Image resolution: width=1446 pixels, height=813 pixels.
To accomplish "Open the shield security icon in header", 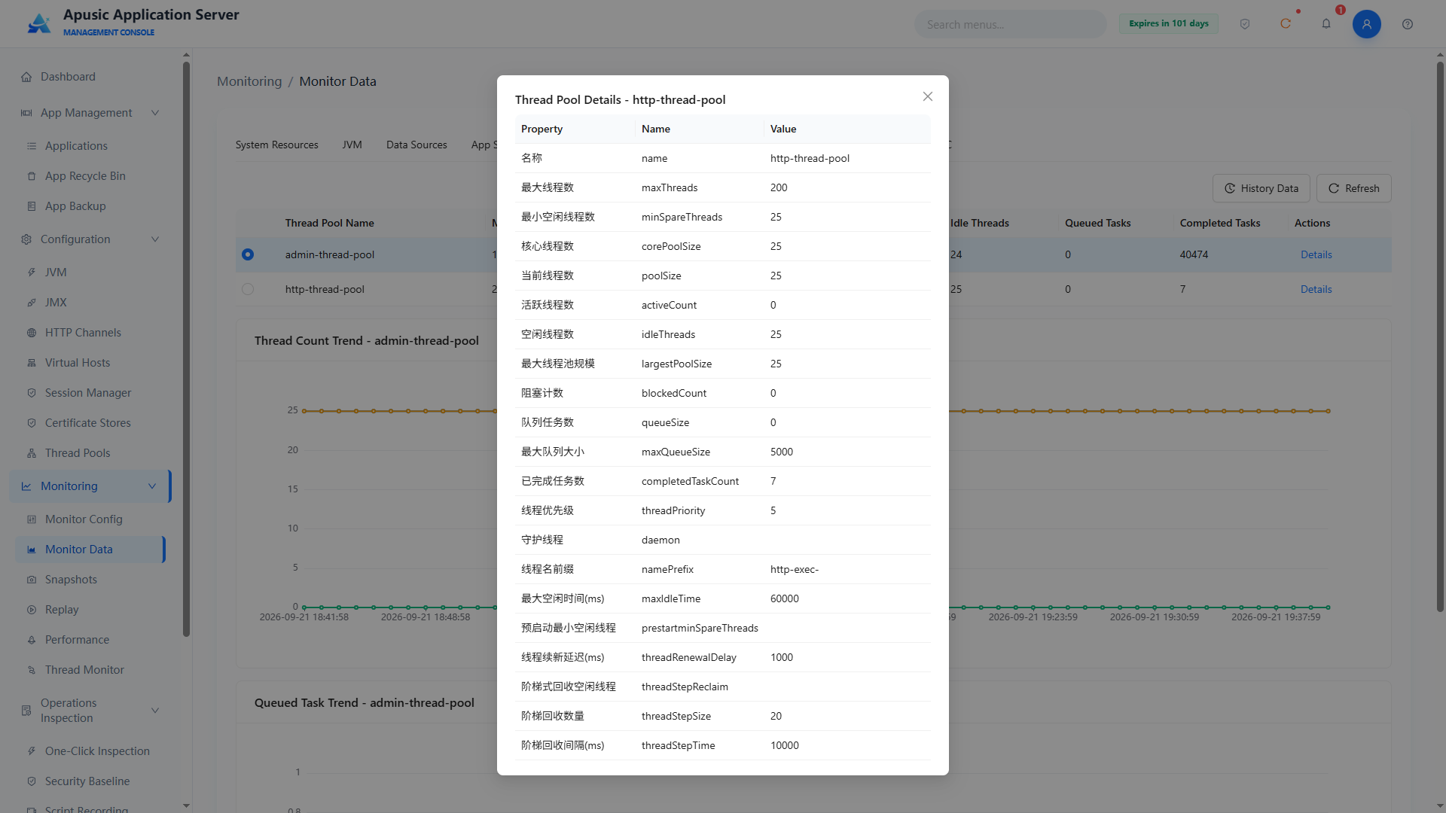I will 1245,24.
